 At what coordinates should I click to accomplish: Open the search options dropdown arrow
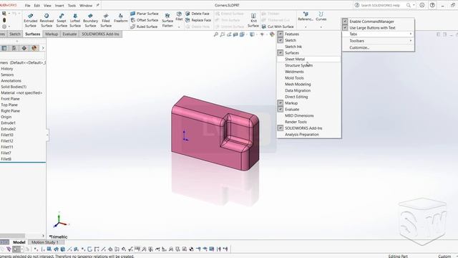414,5
